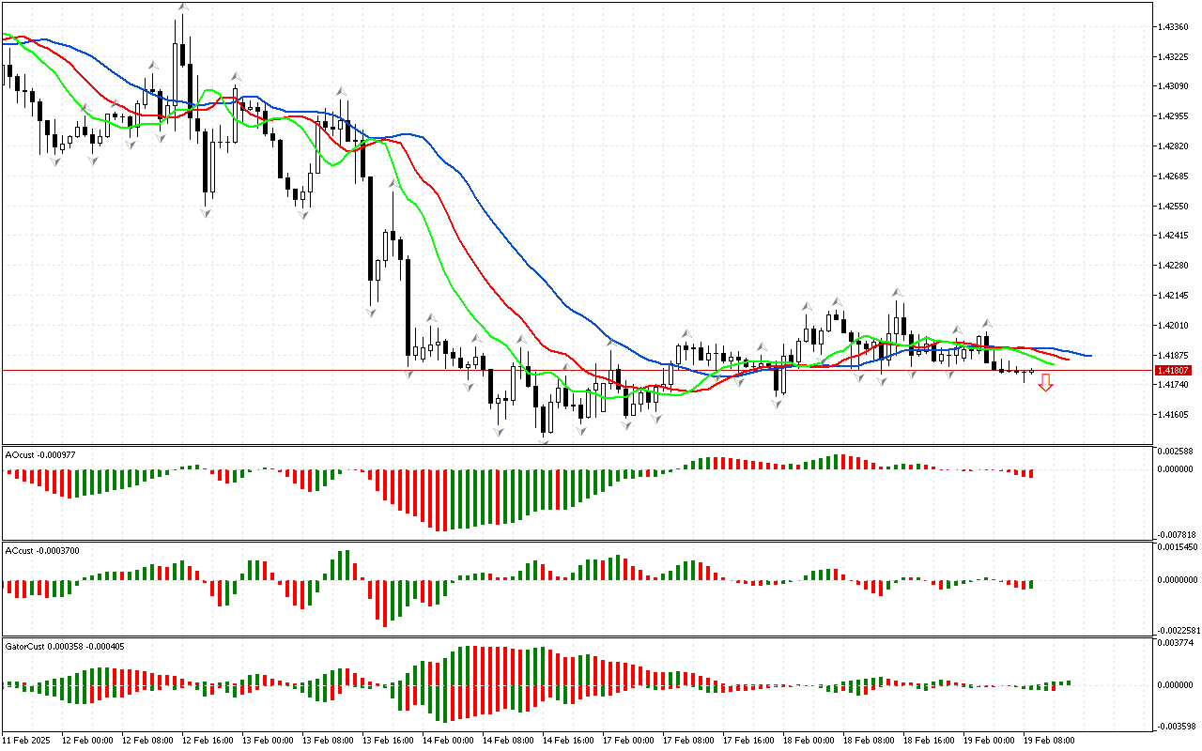Click the red down arrow sell signal
This screenshot has height=751, width=1202.
[x=1045, y=382]
